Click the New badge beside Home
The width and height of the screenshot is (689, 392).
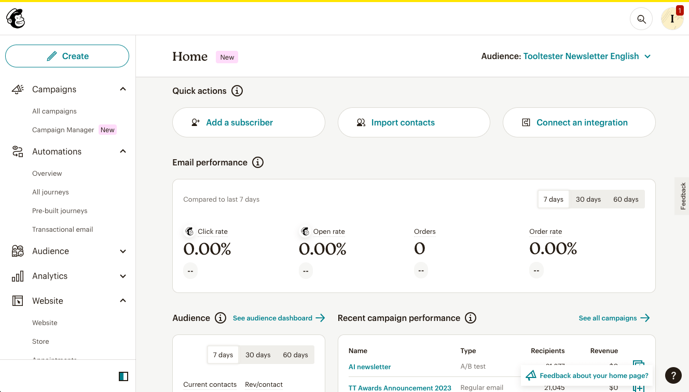227,57
